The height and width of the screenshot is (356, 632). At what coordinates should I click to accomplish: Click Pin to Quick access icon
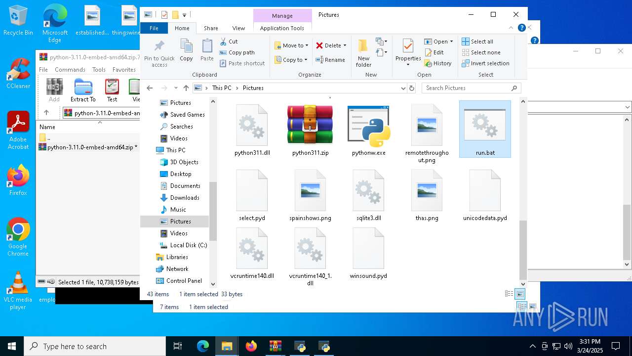point(159,53)
